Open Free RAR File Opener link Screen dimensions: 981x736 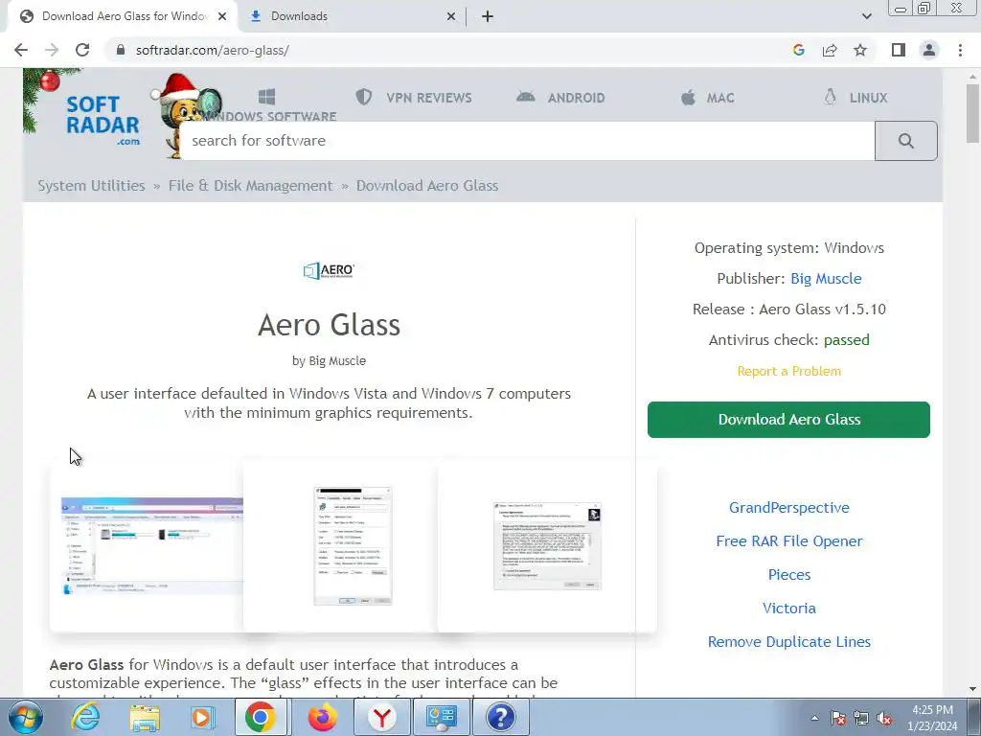(x=789, y=541)
